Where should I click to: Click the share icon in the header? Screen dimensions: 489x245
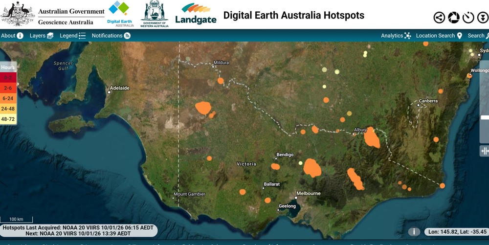[x=439, y=18]
